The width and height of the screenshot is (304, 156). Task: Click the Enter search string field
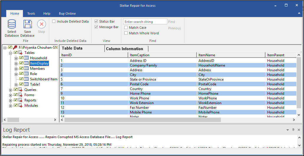tap(145, 22)
